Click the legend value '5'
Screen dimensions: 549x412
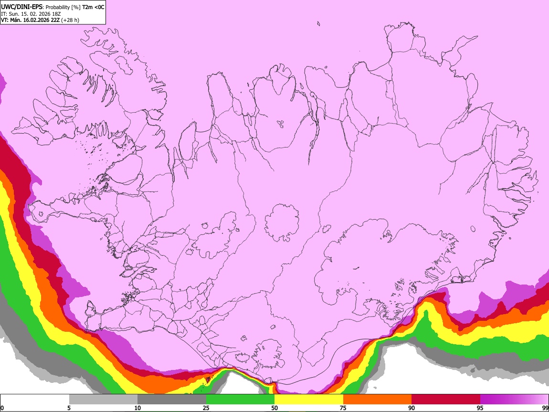[69, 408]
